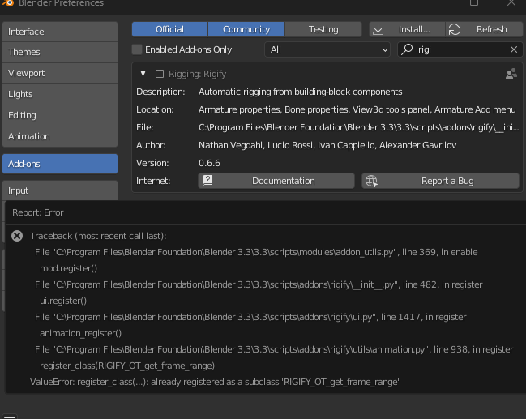
Task: Click the author names text
Action: point(327,145)
